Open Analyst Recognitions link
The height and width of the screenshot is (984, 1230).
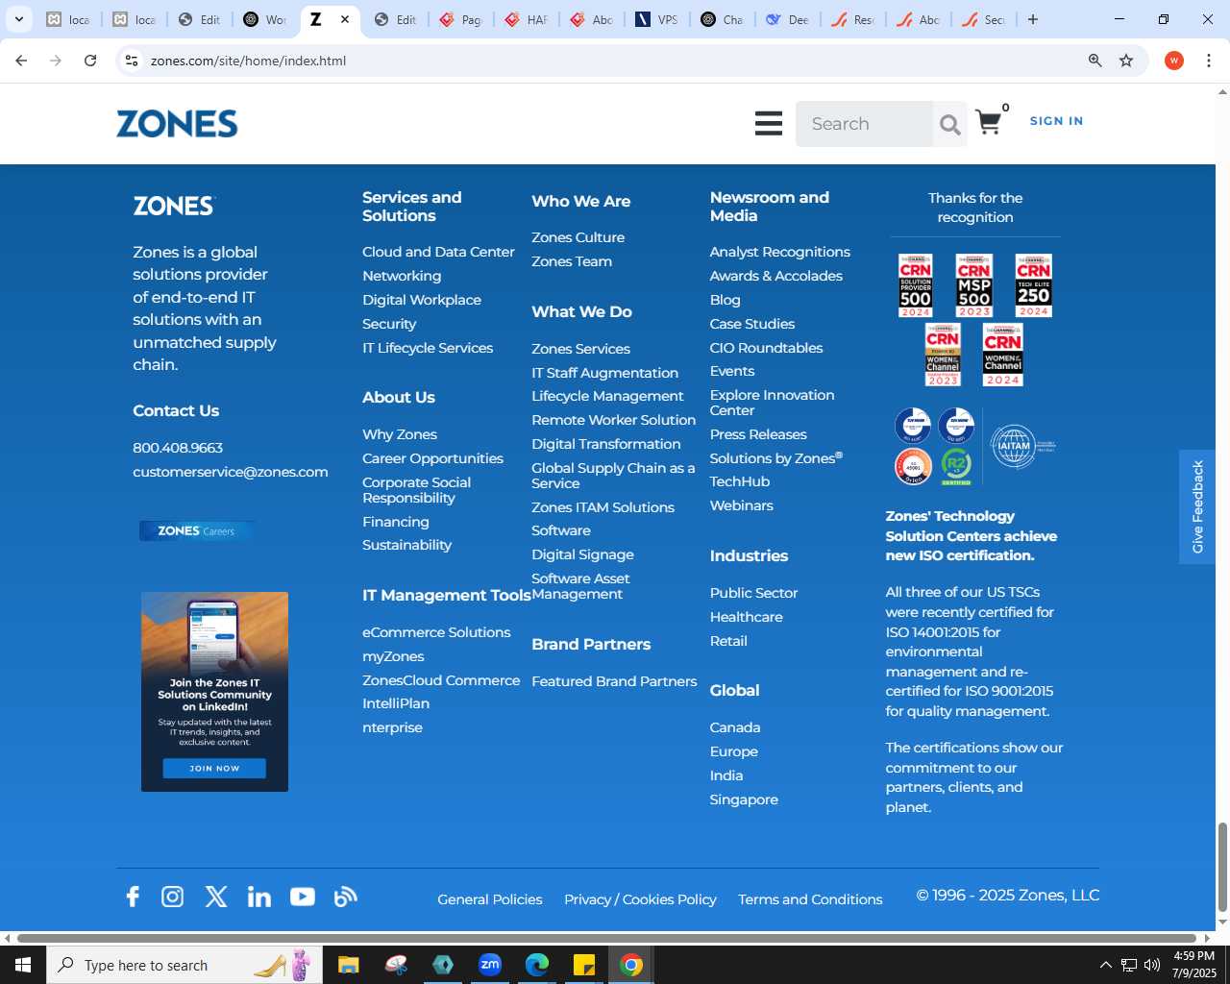click(x=779, y=252)
